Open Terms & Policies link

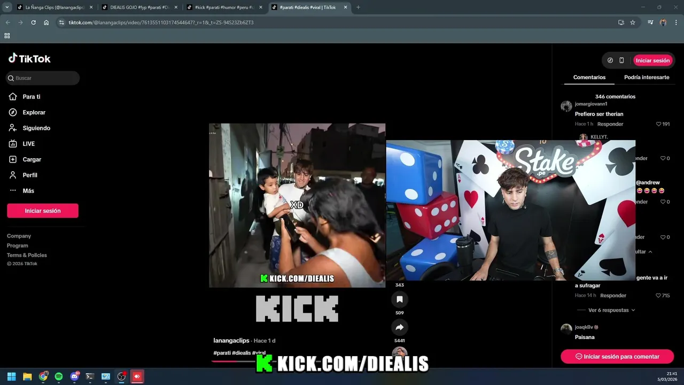pos(27,255)
